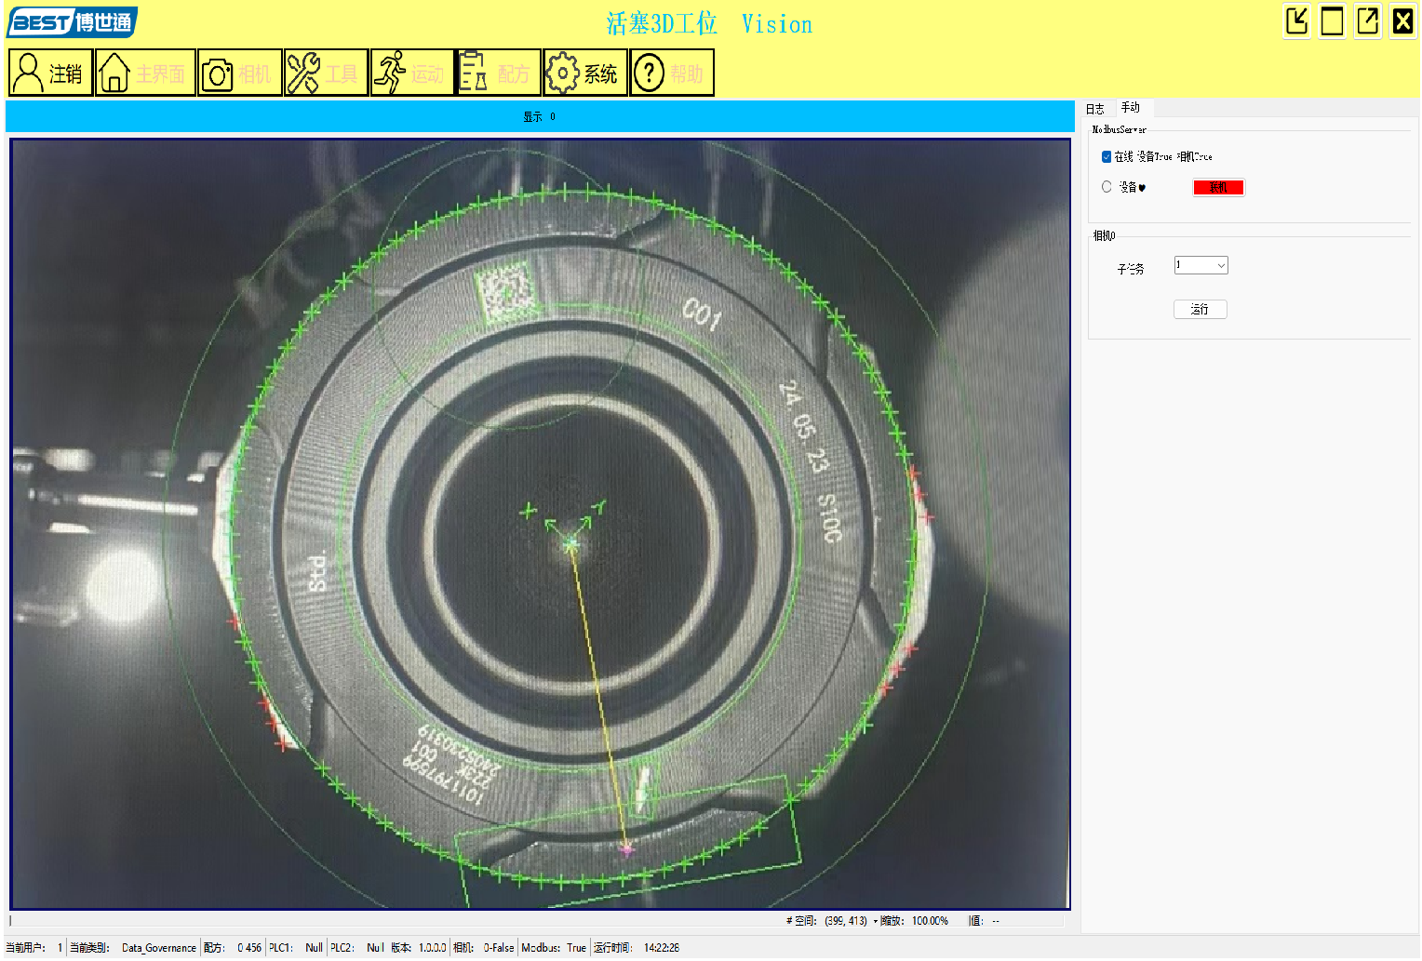Select the 设备 heartbeat radio button

coord(1107,186)
